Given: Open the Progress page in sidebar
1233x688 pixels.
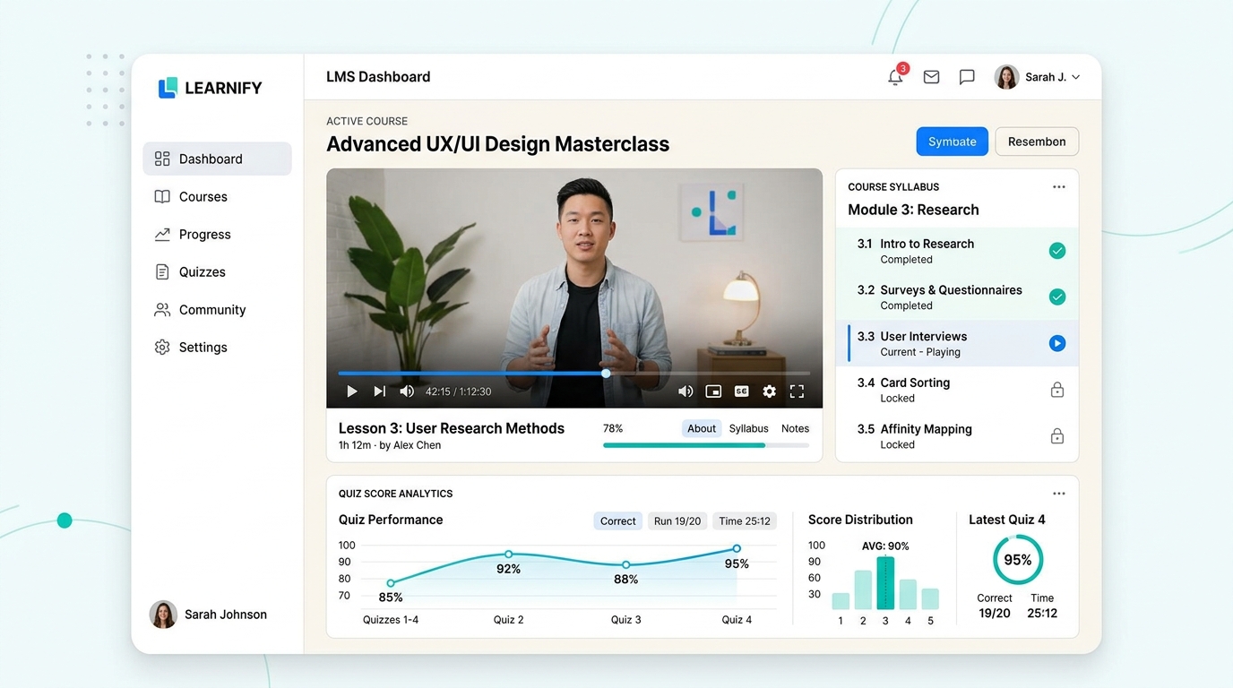Looking at the screenshot, I should pyautogui.click(x=217, y=234).
